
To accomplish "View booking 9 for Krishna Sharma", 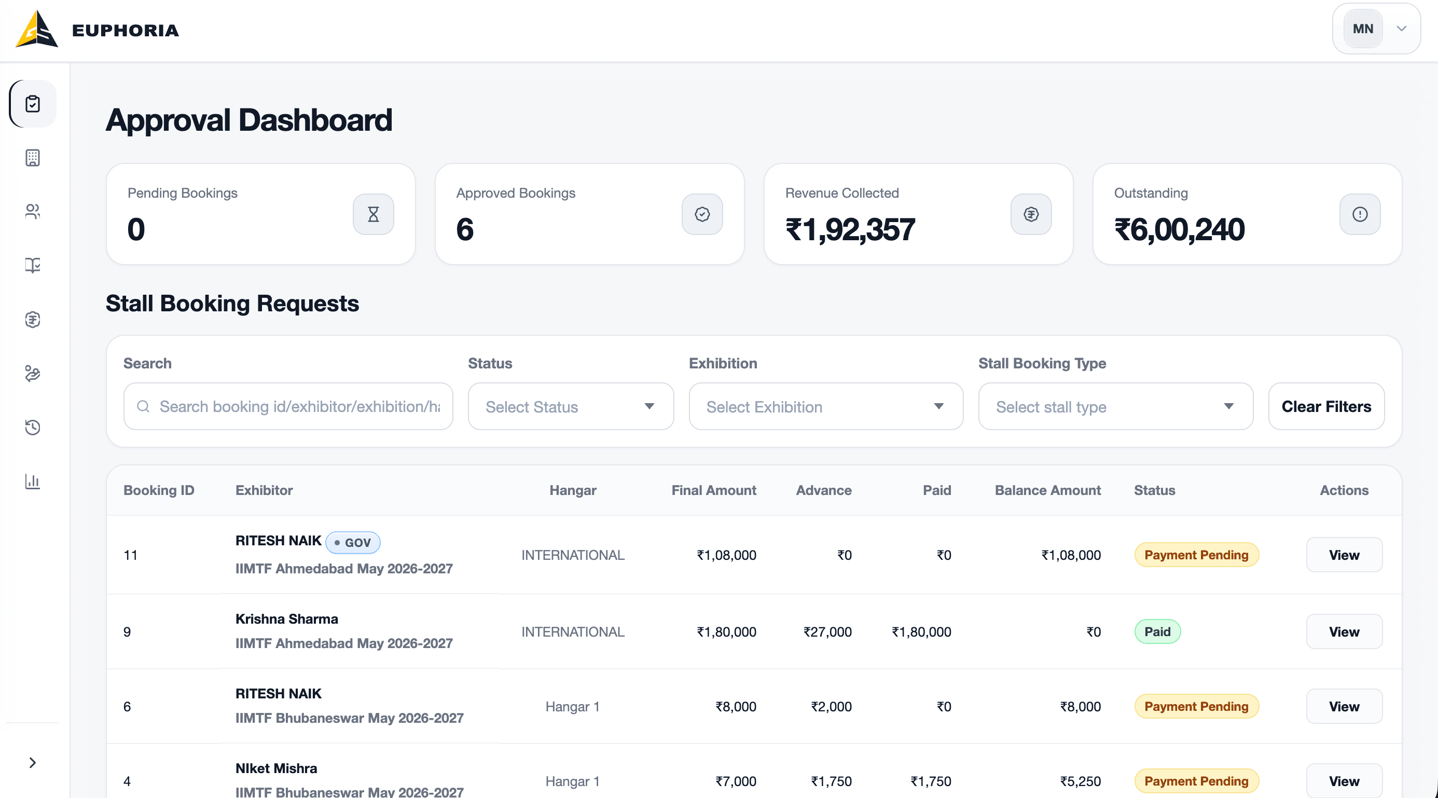I will click(x=1344, y=632).
